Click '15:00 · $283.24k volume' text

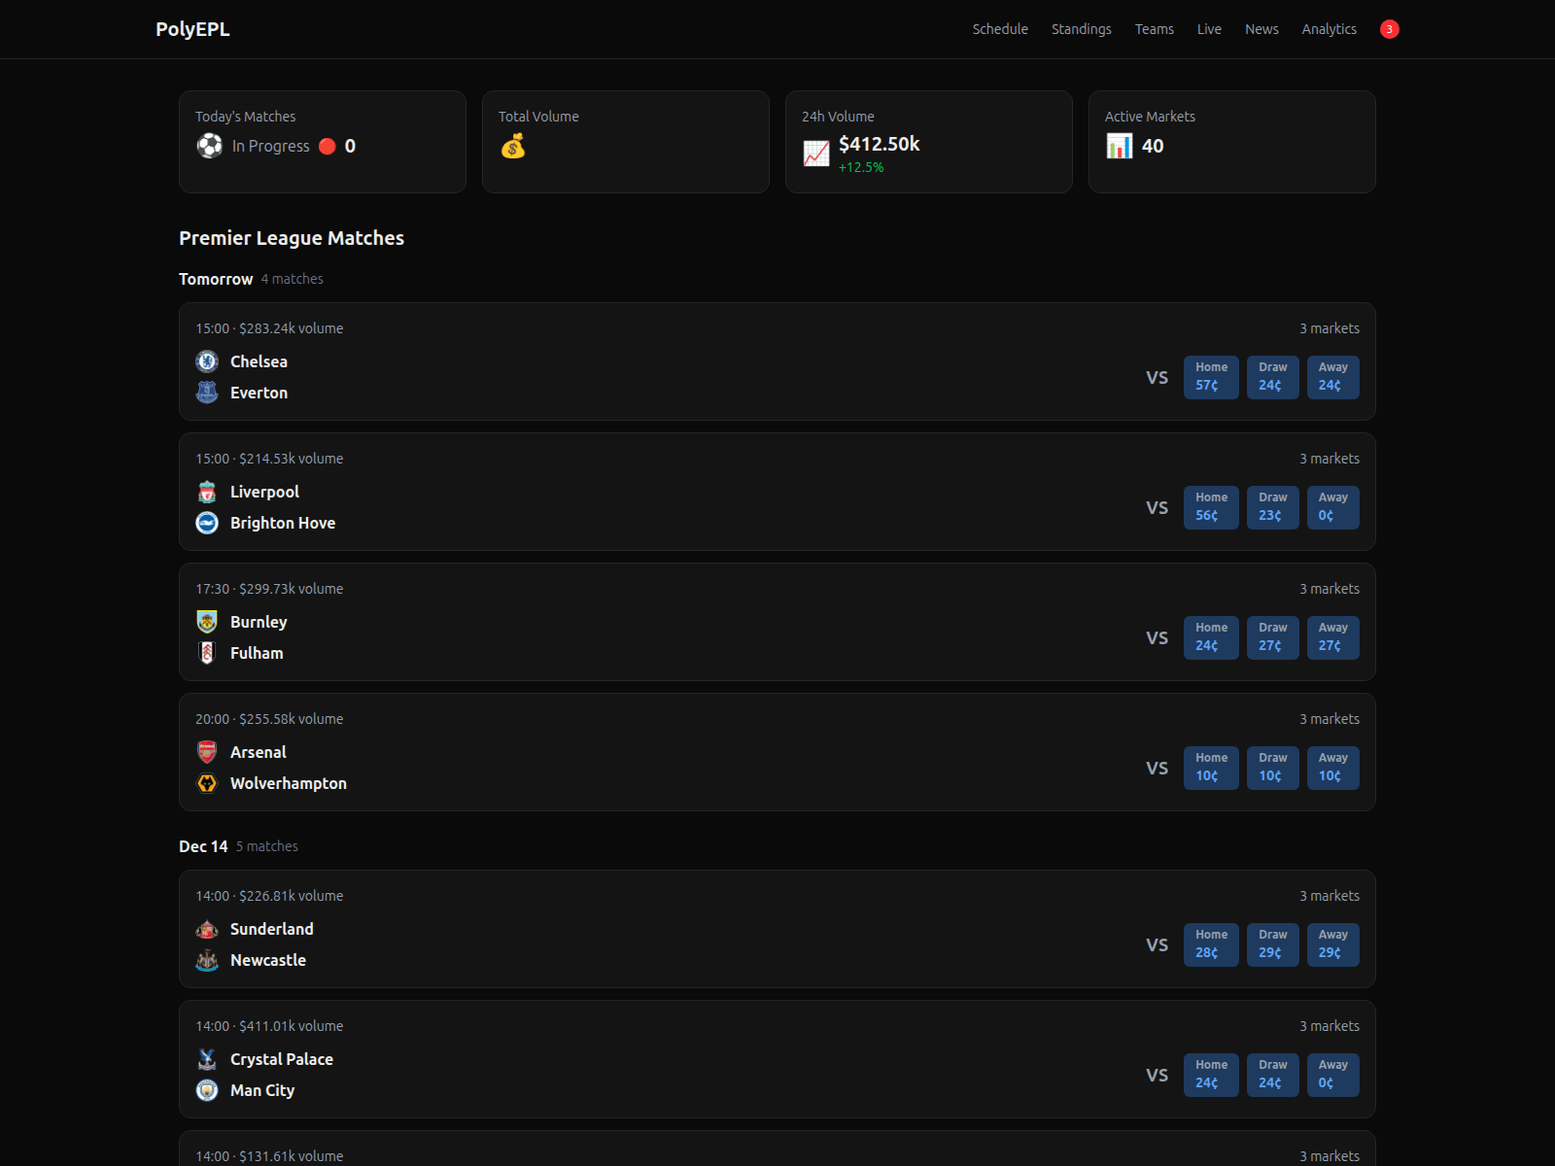[269, 328]
